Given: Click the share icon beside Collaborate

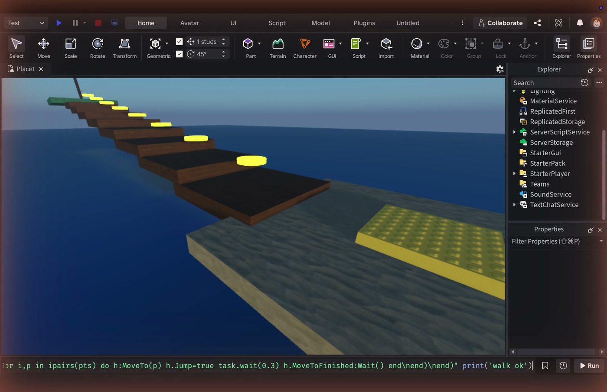Looking at the screenshot, I should point(537,23).
